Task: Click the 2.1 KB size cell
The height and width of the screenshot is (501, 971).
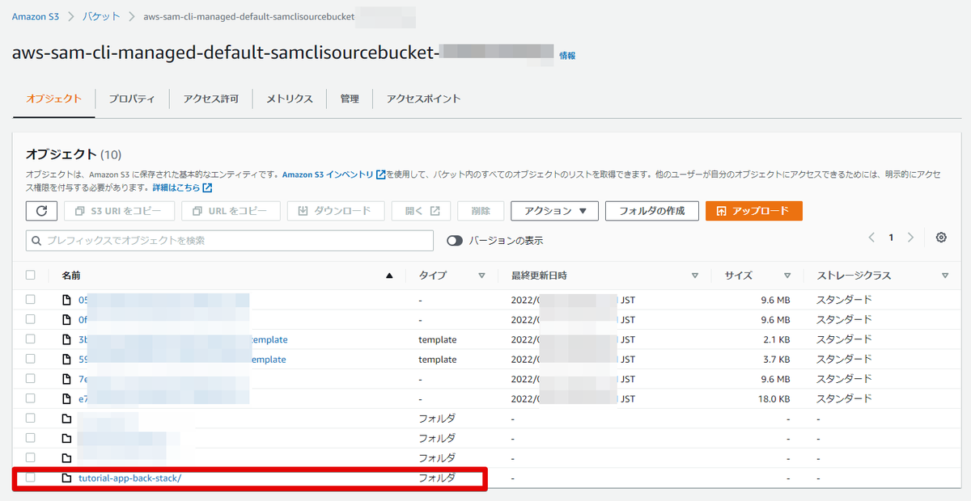Action: point(776,339)
